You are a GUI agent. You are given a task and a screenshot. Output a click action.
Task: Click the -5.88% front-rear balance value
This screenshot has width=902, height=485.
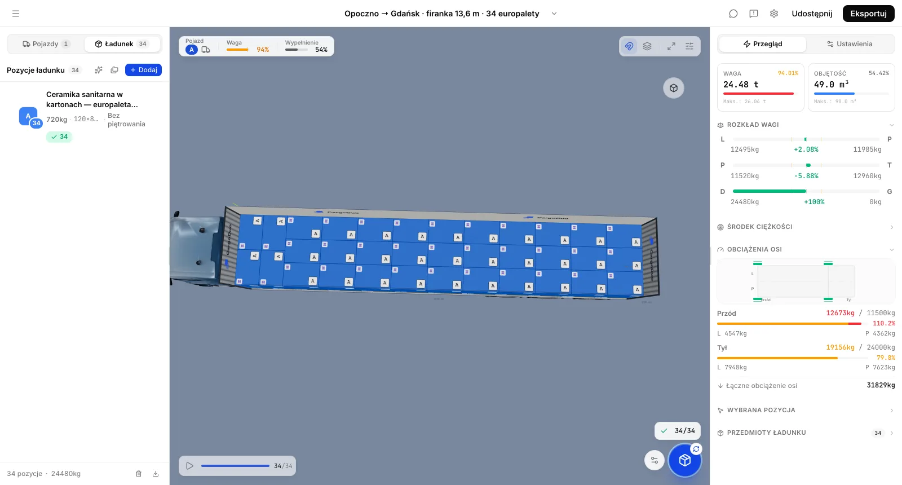click(x=806, y=176)
